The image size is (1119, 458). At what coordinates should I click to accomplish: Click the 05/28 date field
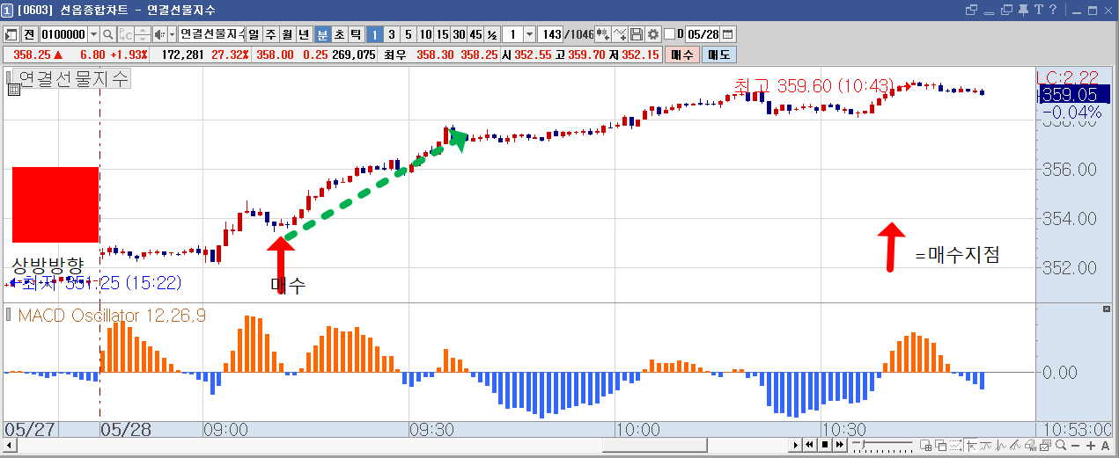(703, 34)
